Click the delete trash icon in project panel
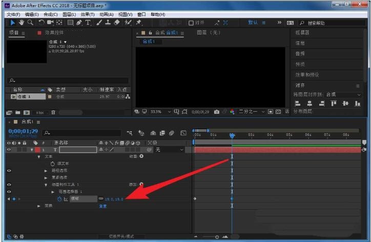371x242 pixels. pyautogui.click(x=53, y=112)
